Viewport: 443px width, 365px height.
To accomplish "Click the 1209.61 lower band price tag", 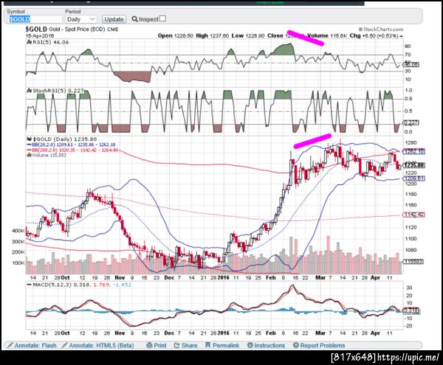I will (414, 178).
